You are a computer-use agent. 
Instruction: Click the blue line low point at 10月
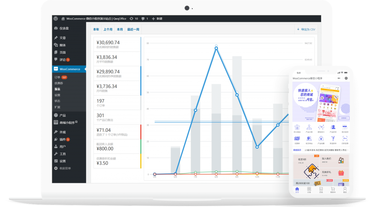[x=257, y=147]
